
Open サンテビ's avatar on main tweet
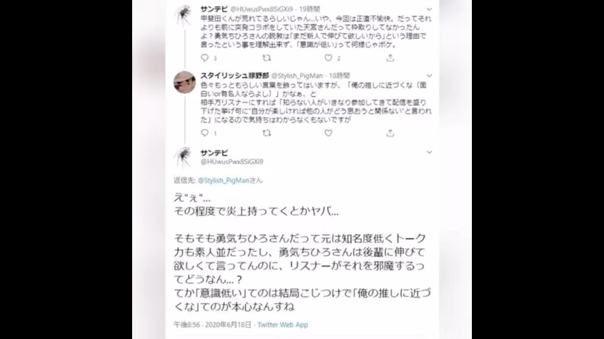pos(183,157)
